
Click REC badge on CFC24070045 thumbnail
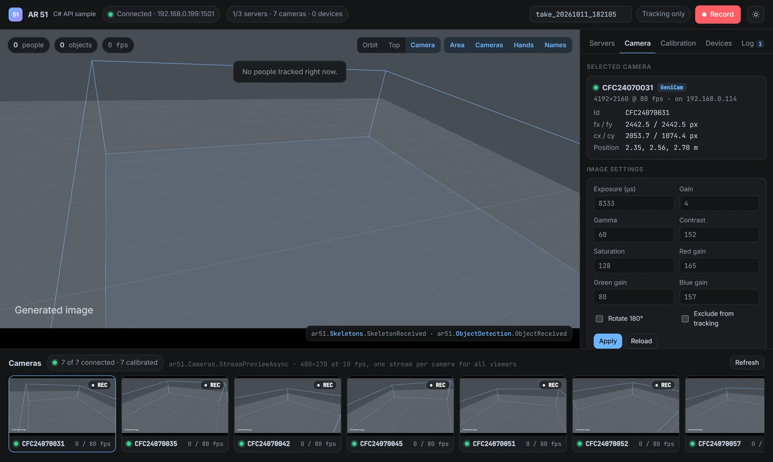point(437,385)
